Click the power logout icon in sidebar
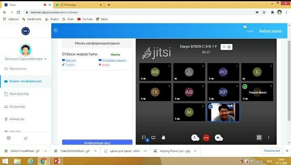The image size is (291, 165). point(25,138)
